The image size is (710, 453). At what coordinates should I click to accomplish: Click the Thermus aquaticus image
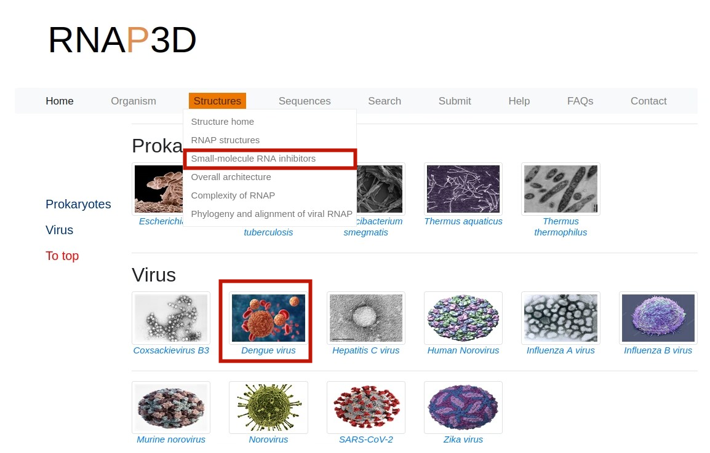pos(463,189)
